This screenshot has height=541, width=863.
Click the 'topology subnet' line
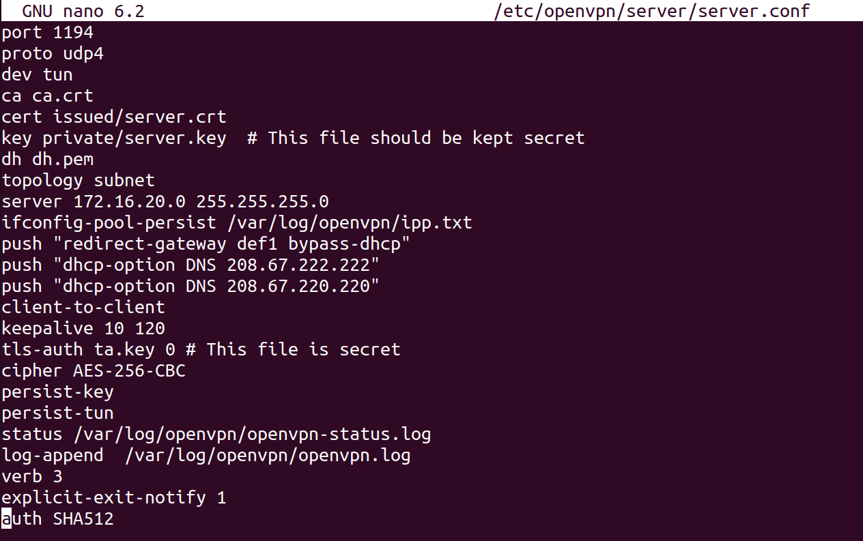pos(78,180)
